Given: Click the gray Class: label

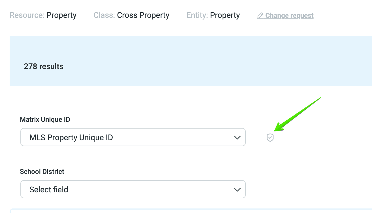Looking at the screenshot, I should click(x=104, y=15).
